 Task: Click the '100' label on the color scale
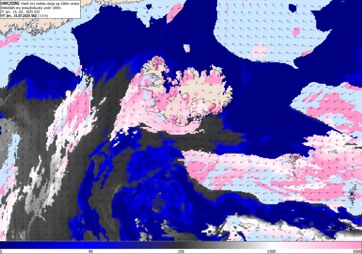tap(181, 251)
